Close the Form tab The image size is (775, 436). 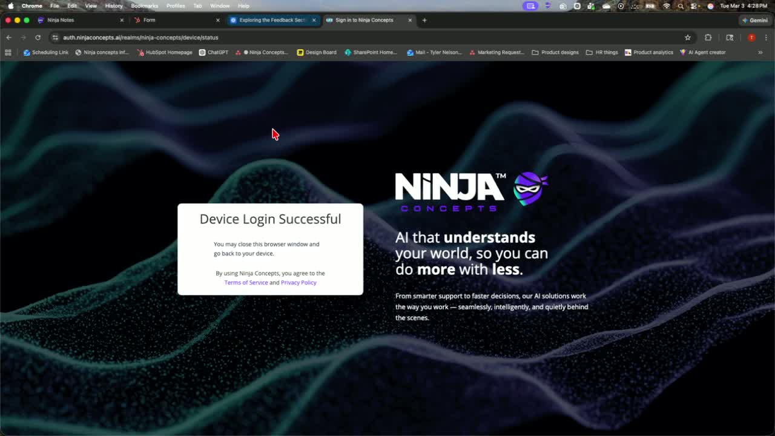[218, 20]
